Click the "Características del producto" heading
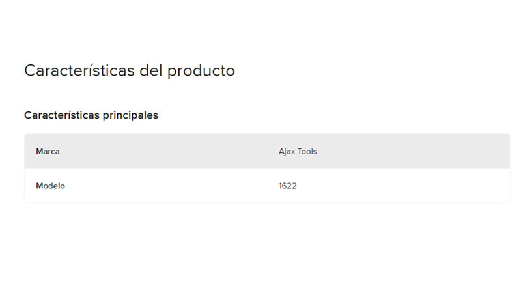Viewport: 521px width, 293px height. pyautogui.click(x=129, y=70)
